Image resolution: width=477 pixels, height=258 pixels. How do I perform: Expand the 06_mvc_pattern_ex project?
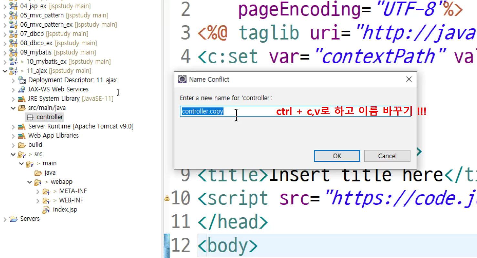[x=5, y=25]
